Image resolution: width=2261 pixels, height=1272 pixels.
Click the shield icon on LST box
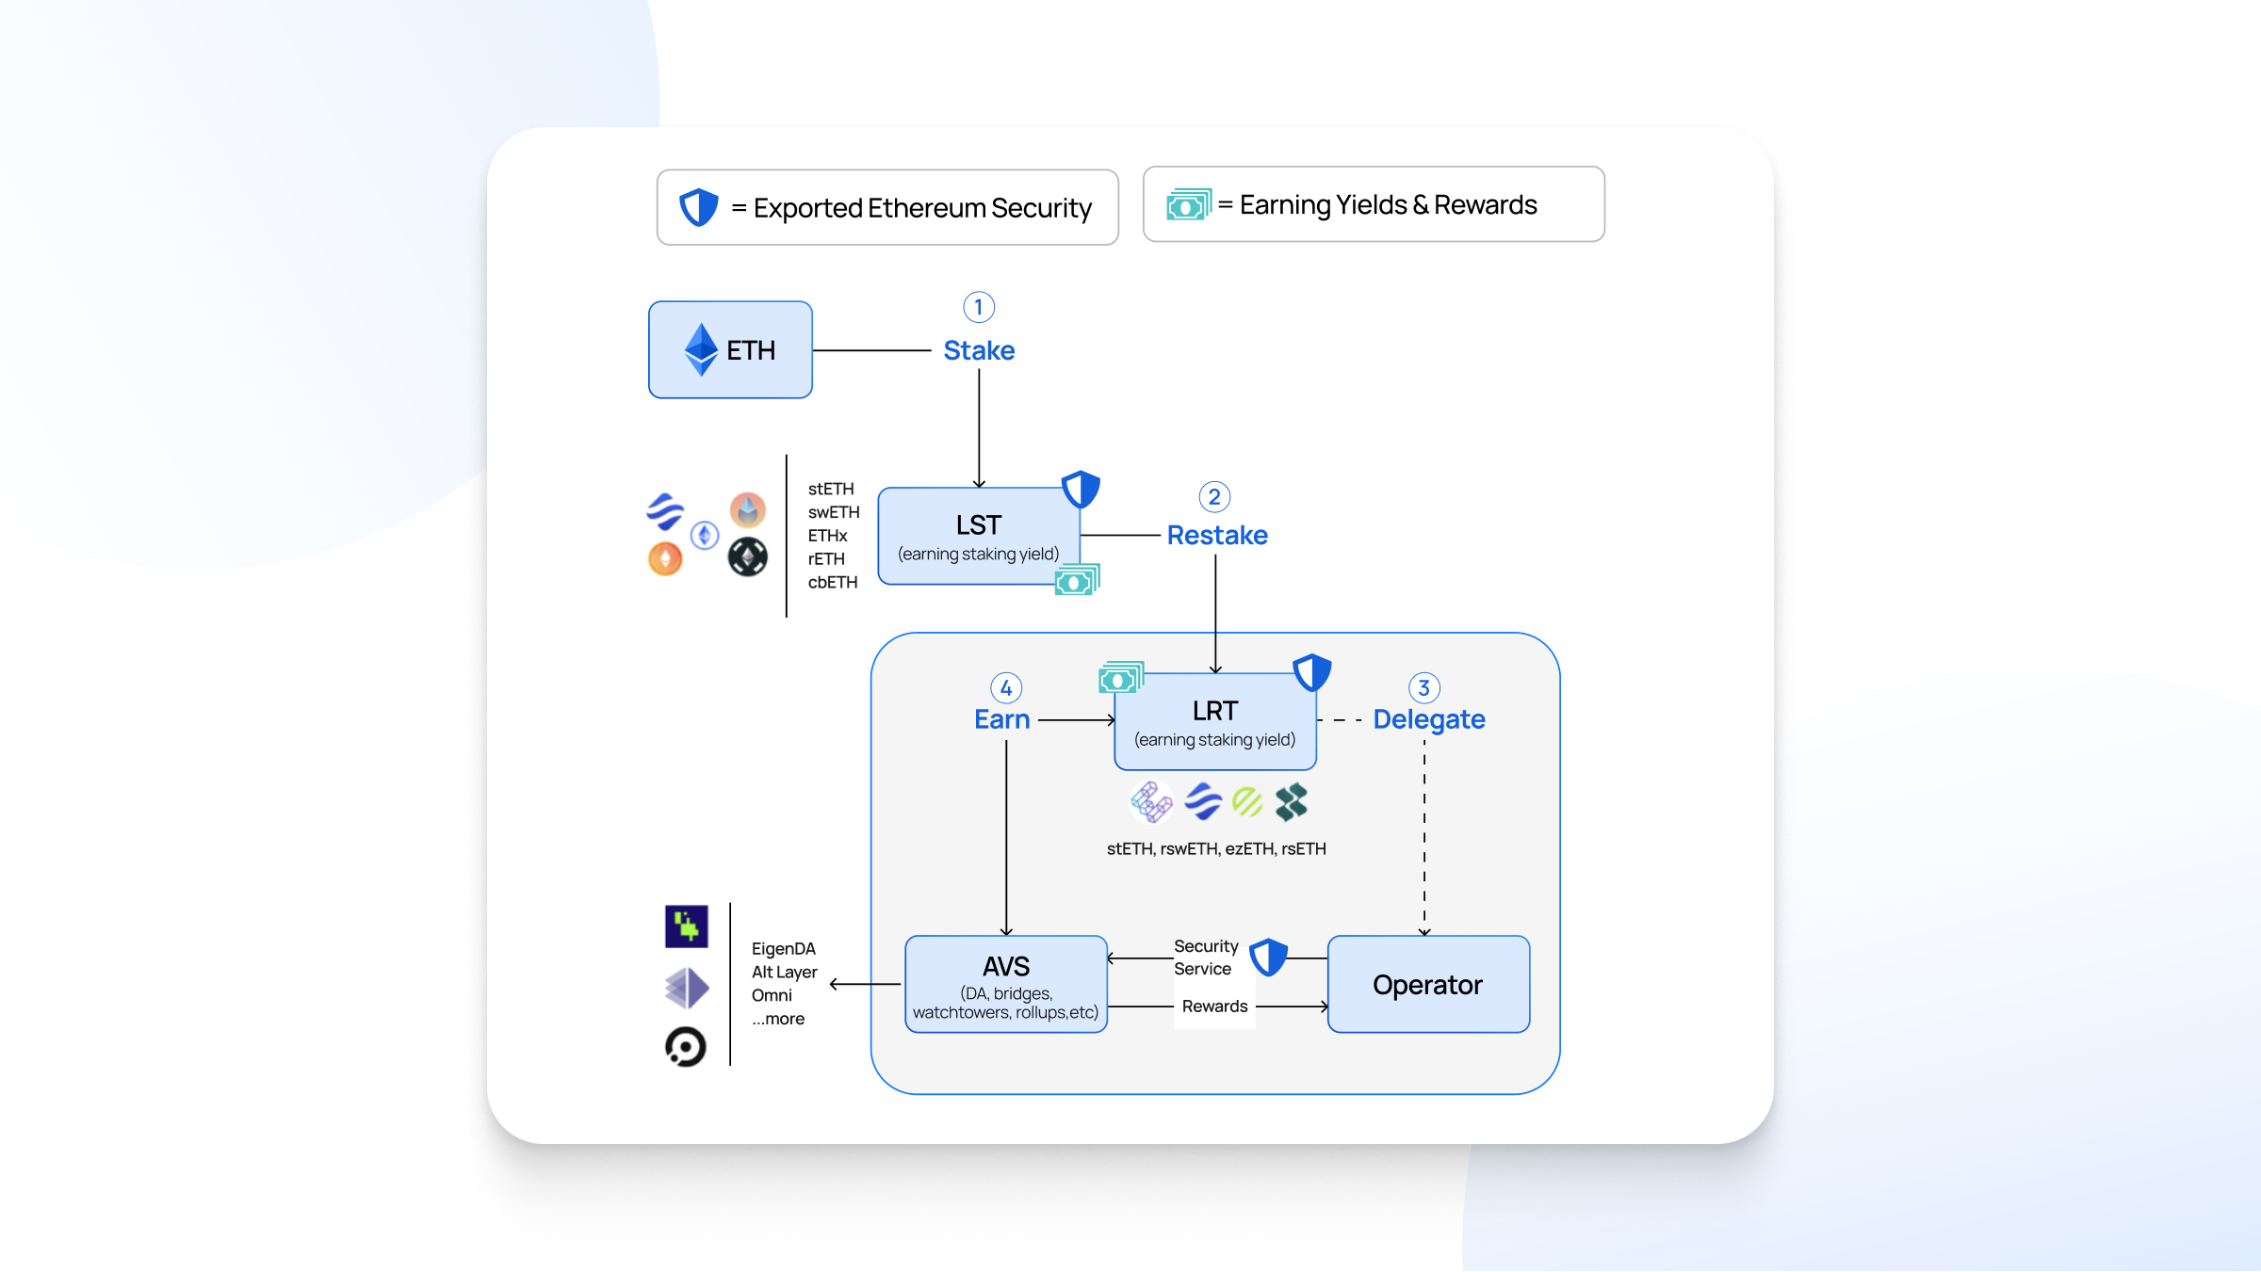click(x=1081, y=490)
